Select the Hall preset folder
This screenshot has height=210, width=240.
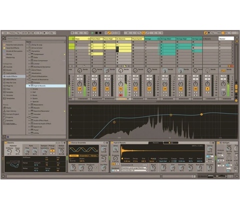(34, 92)
